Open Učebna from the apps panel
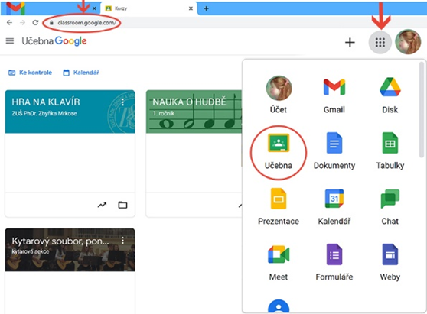The height and width of the screenshot is (314, 427). click(279, 151)
